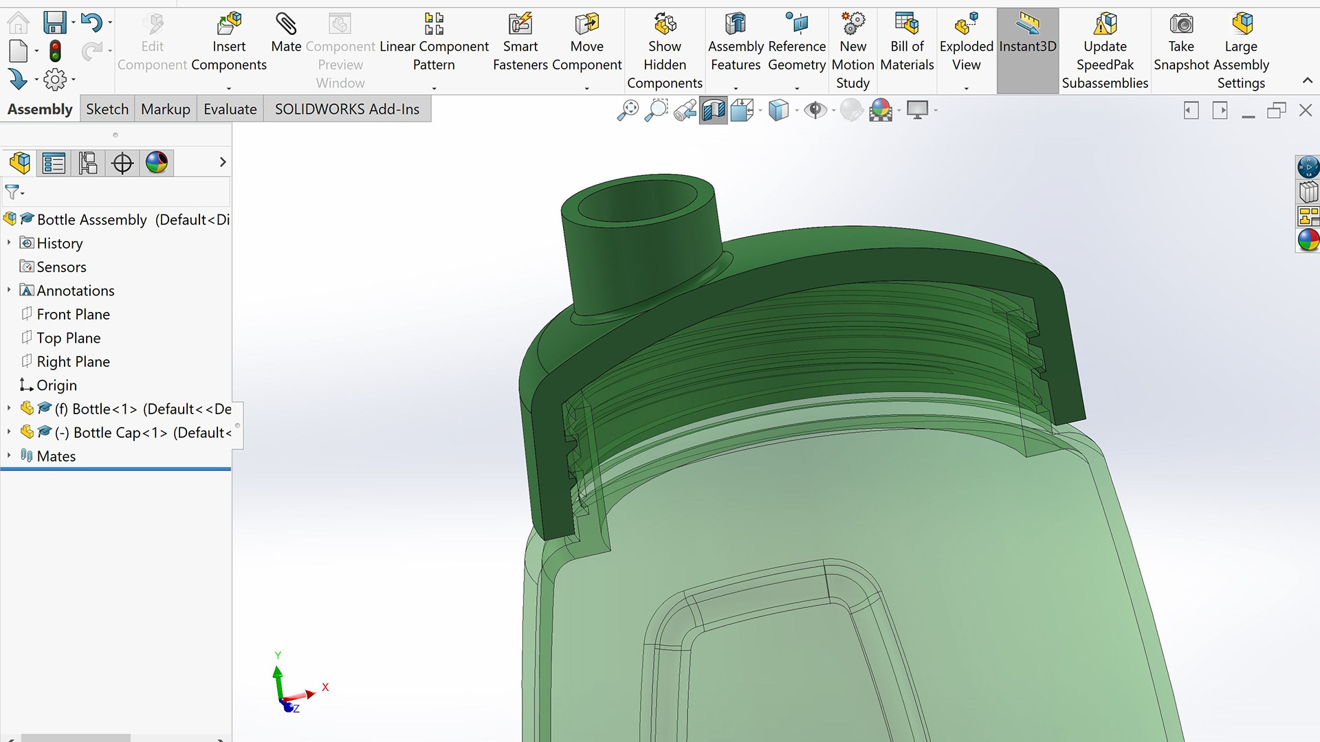The width and height of the screenshot is (1320, 742).
Task: Select Front Plane in feature tree
Action: click(73, 315)
